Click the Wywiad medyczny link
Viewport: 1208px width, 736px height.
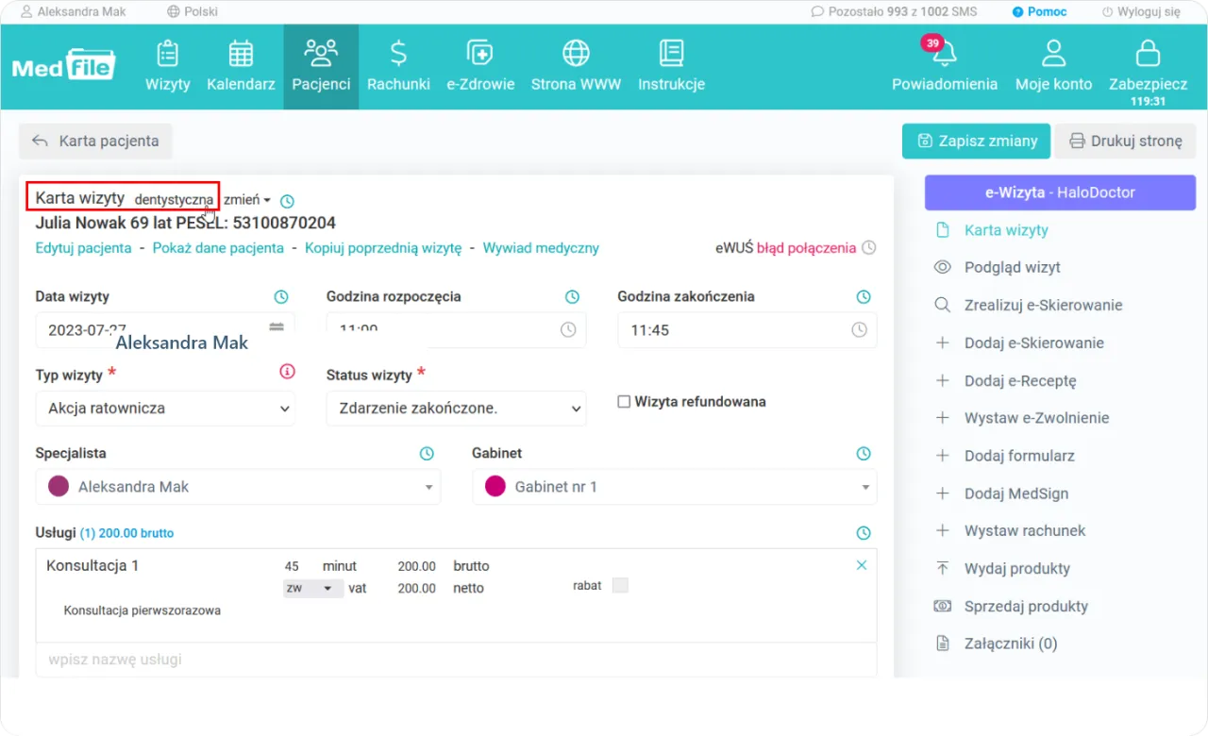coord(541,248)
